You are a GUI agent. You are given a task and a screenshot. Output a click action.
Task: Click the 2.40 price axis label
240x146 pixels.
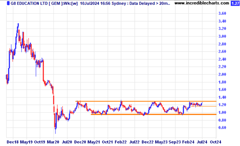pyautogui.click(x=222, y=59)
